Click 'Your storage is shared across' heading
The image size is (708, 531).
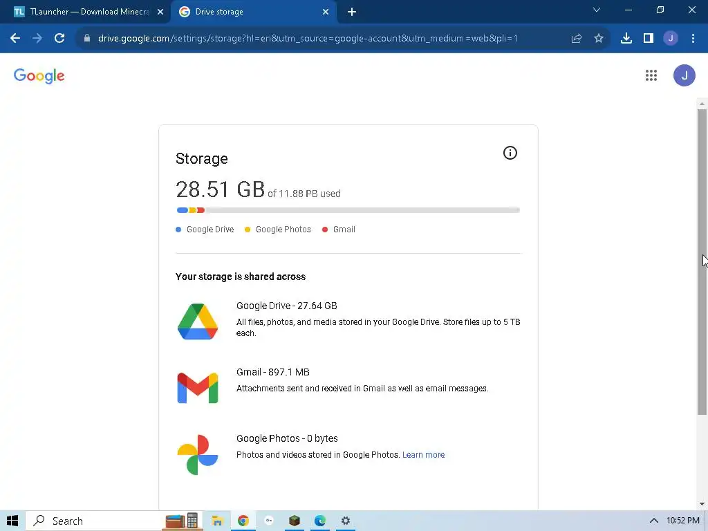point(241,277)
